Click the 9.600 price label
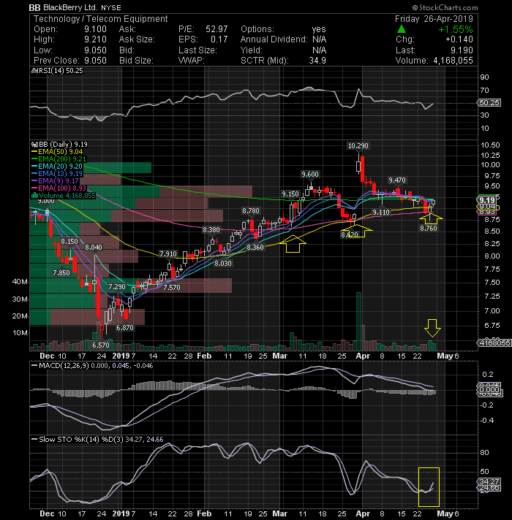The height and width of the screenshot is (520, 512). (310, 174)
